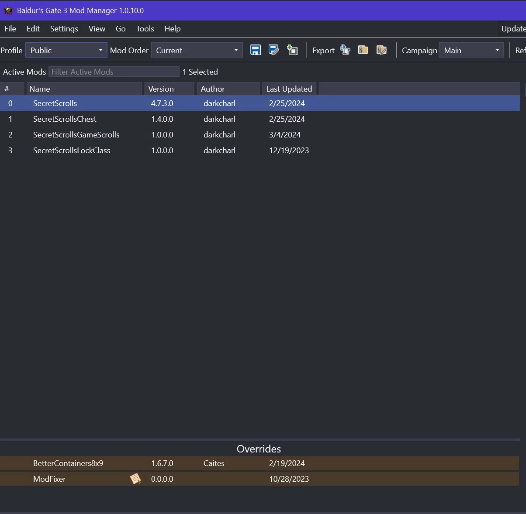Viewport: 526px width, 514px height.
Task: Click the Export Order to Game icon
Action: (x=345, y=50)
